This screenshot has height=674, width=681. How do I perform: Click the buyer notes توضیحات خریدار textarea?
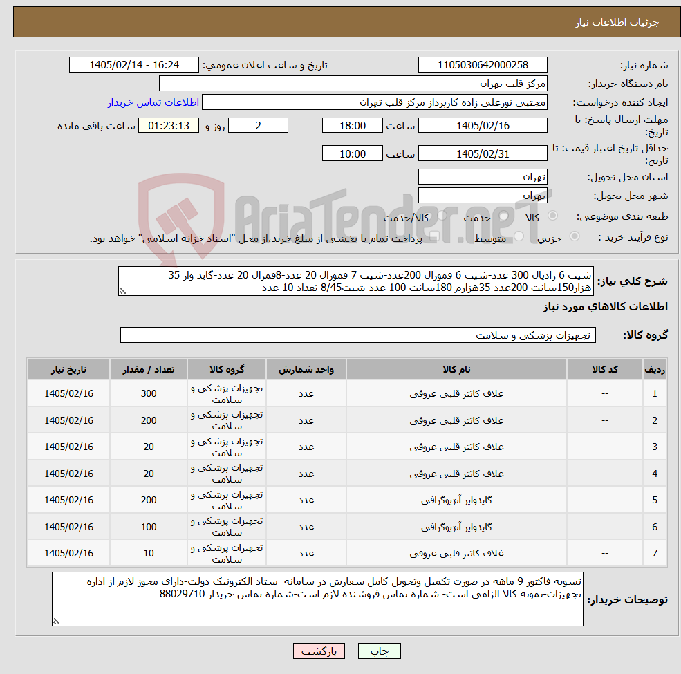[317, 599]
